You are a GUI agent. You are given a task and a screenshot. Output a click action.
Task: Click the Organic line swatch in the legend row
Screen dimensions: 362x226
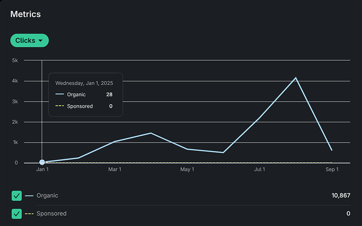coord(29,196)
